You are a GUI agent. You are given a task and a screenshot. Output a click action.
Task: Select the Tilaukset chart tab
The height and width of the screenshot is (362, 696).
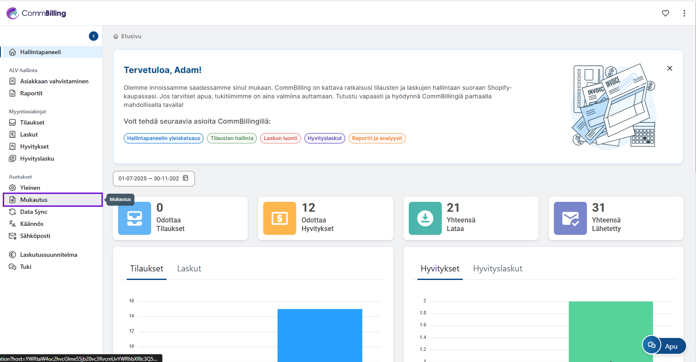point(146,269)
